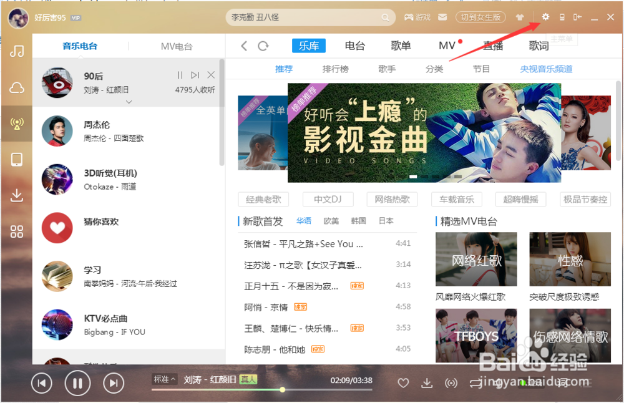Click the VIP badge

point(76,18)
